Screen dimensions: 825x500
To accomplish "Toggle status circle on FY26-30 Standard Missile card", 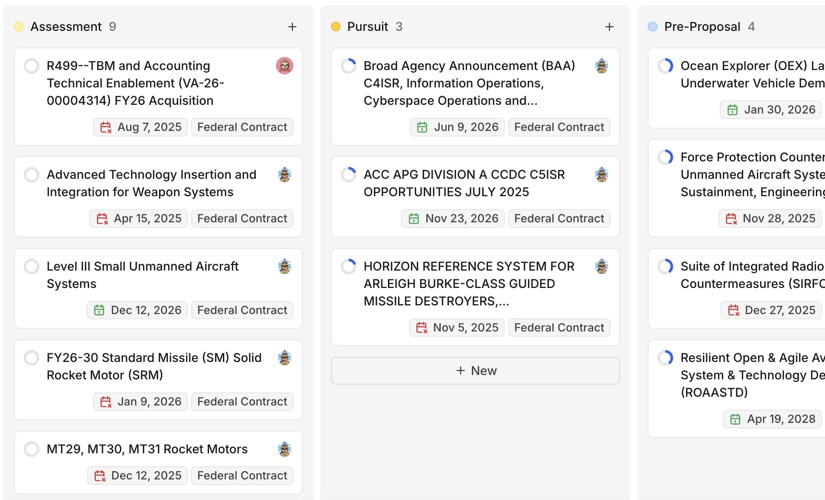I will pos(31,358).
